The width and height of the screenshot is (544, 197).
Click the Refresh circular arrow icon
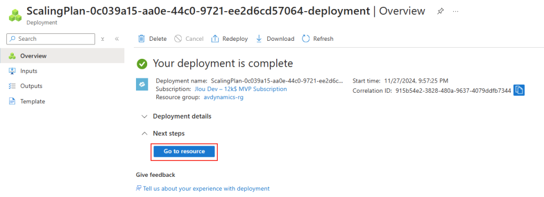pos(305,39)
